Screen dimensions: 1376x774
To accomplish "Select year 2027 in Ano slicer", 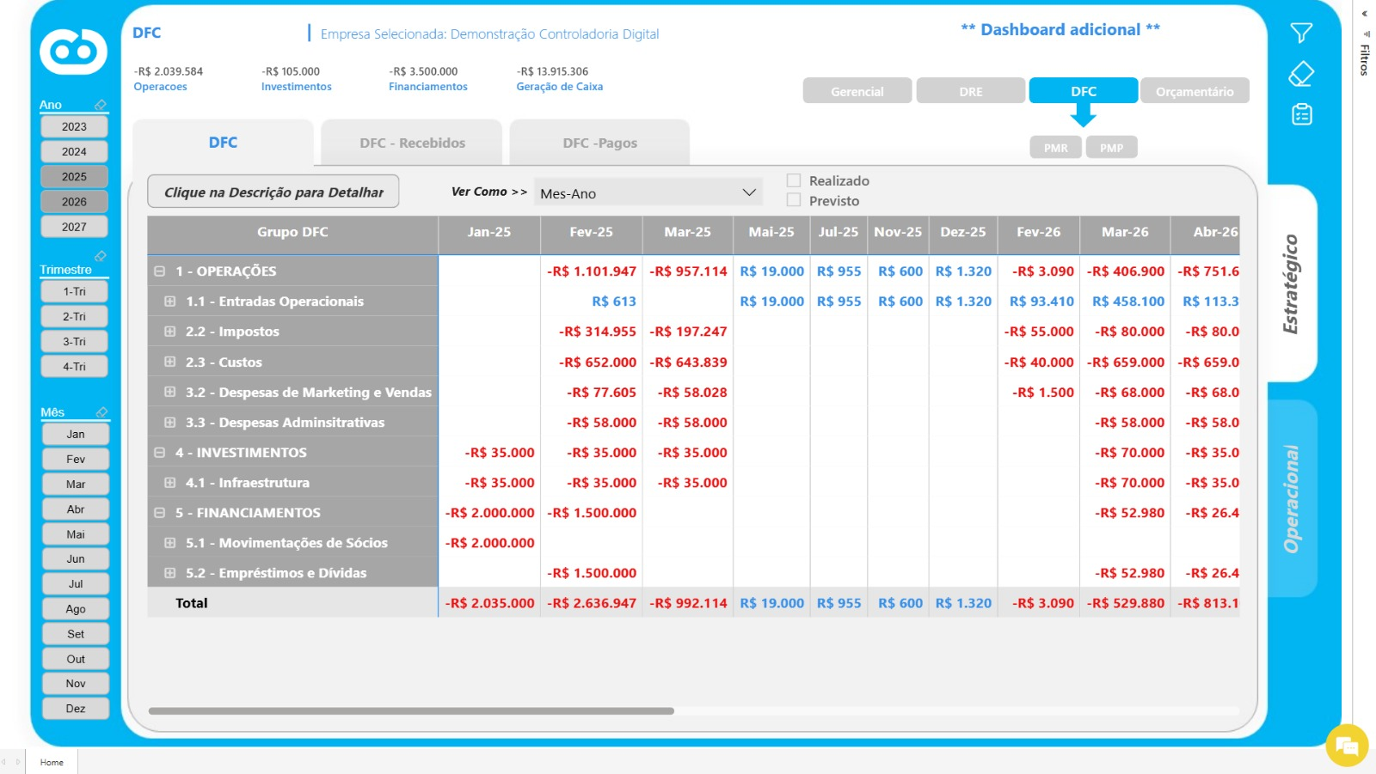I will [x=74, y=227].
